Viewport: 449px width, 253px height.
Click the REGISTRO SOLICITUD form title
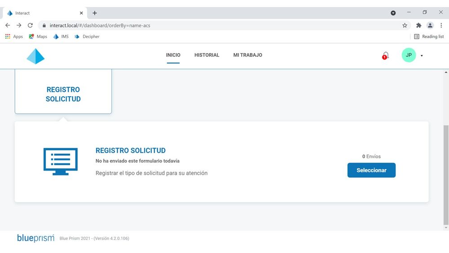(x=131, y=151)
